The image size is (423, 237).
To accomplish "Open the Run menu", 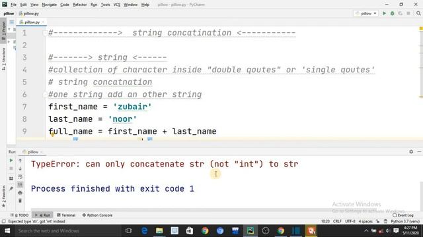I will coord(94,5).
